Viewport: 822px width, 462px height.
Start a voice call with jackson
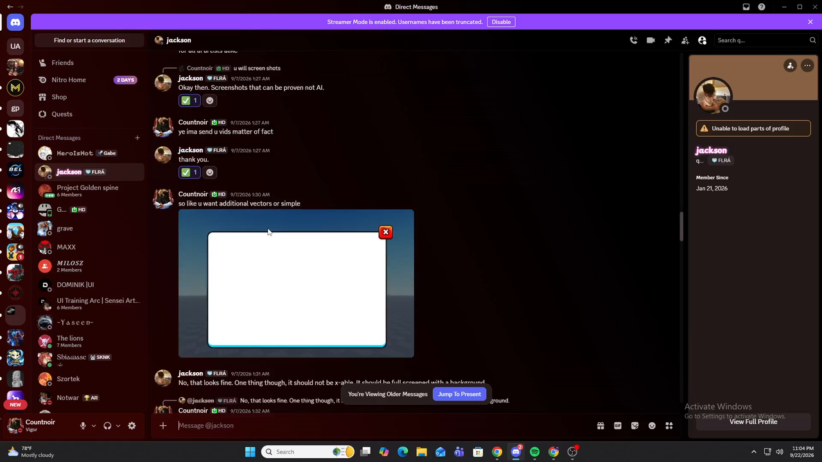tap(633, 40)
